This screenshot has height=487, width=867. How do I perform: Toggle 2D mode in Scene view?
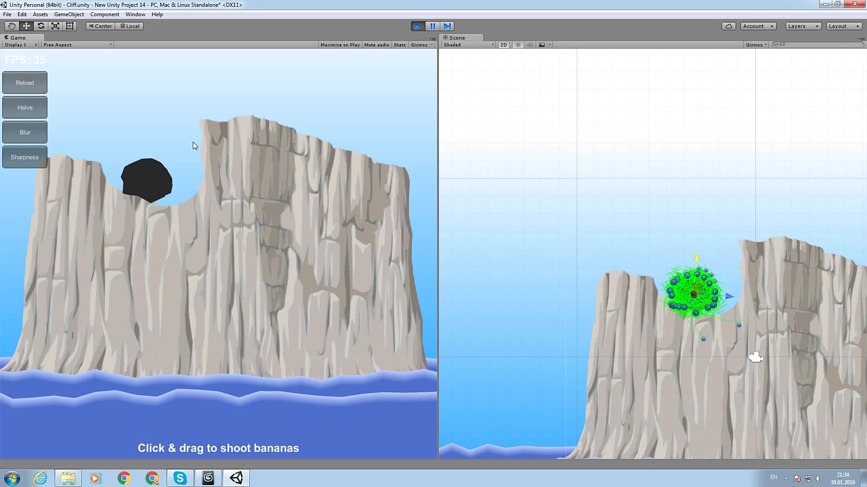(x=503, y=45)
